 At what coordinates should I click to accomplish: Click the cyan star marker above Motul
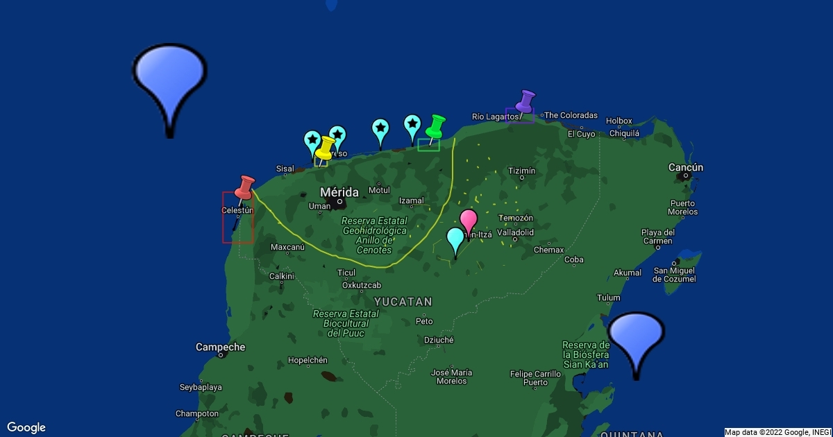coord(380,130)
